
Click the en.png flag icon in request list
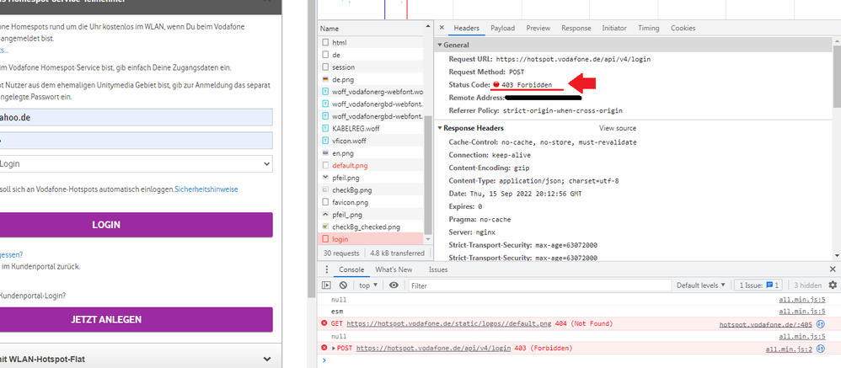pos(325,153)
